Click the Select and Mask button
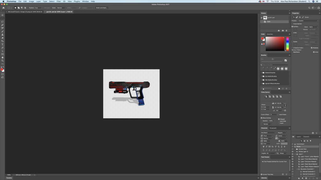Image resolution: width=321 pixels, height=180 pixels. pyautogui.click(x=102, y=8)
